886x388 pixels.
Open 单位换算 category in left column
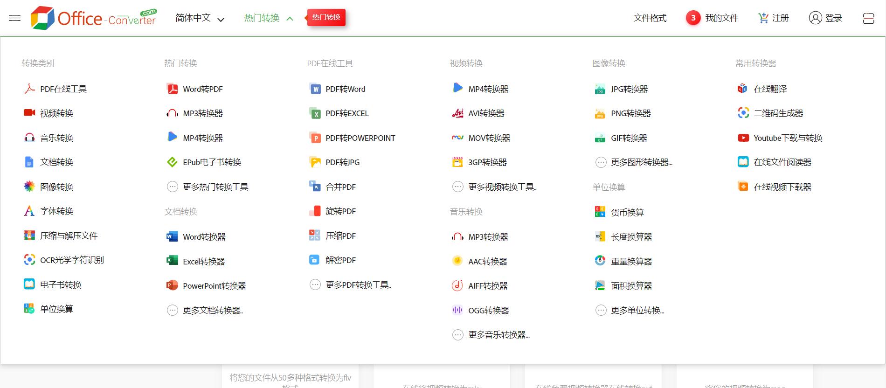(48, 309)
